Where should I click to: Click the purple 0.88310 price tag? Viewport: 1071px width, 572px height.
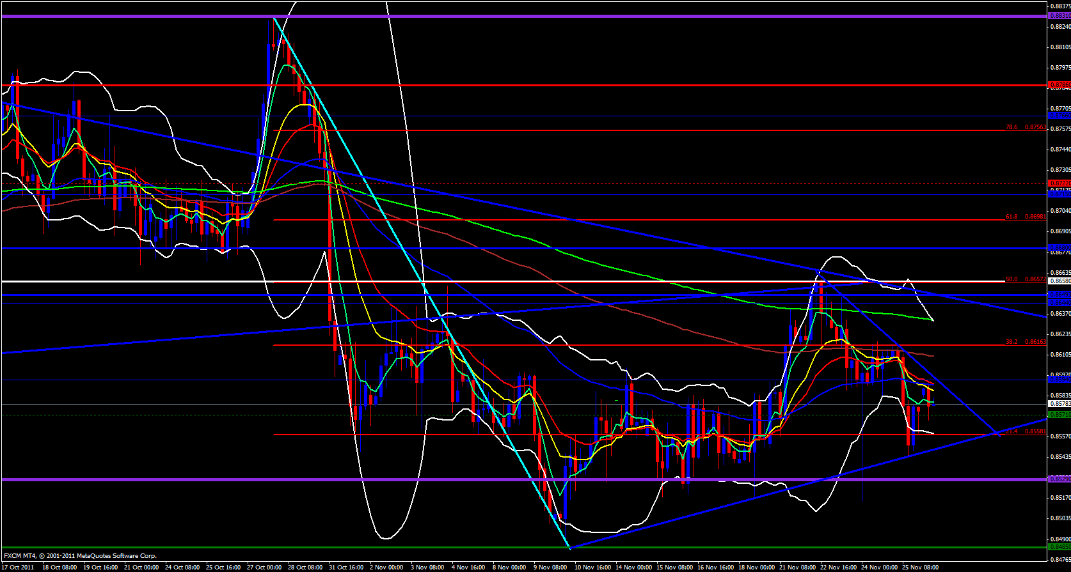pos(1059,16)
